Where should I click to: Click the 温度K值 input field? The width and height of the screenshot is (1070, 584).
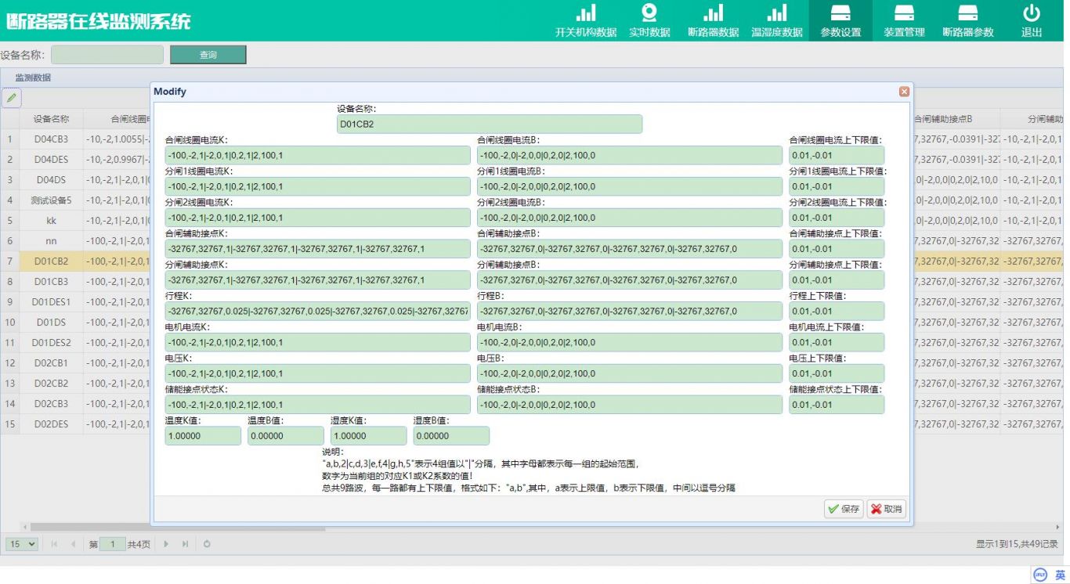point(203,436)
